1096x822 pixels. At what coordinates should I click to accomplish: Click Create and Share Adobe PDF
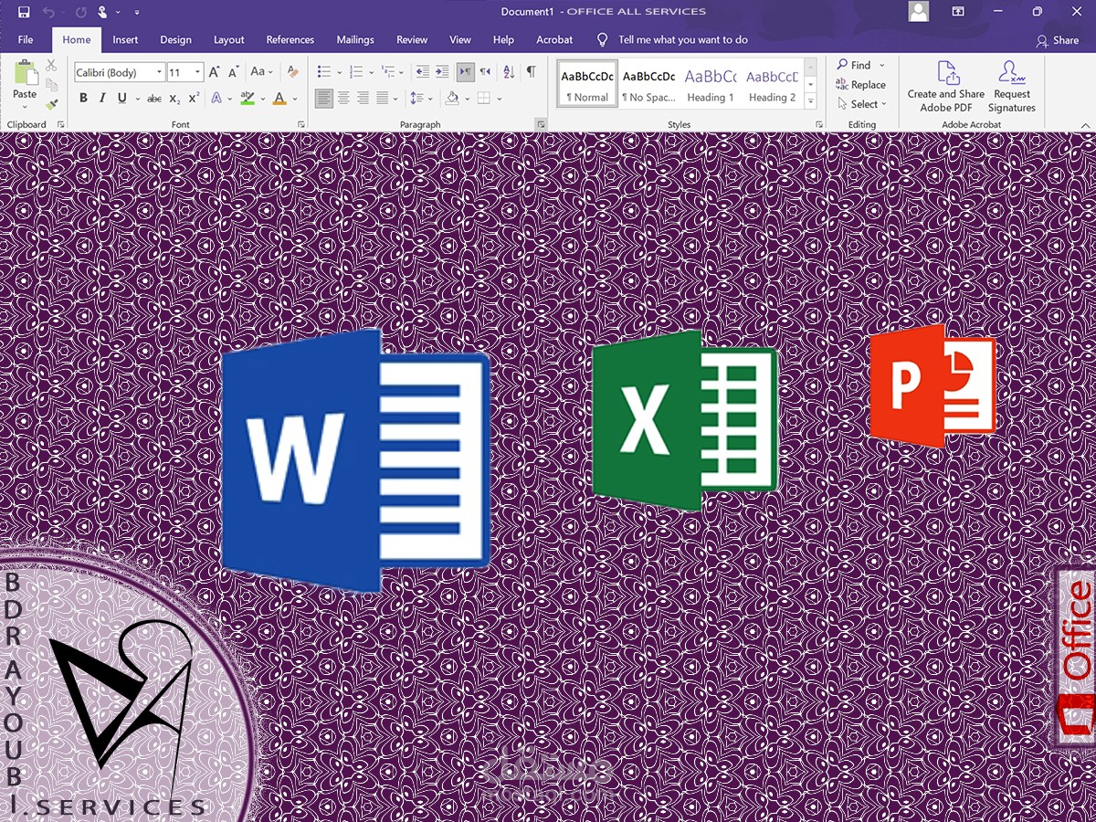click(x=946, y=87)
